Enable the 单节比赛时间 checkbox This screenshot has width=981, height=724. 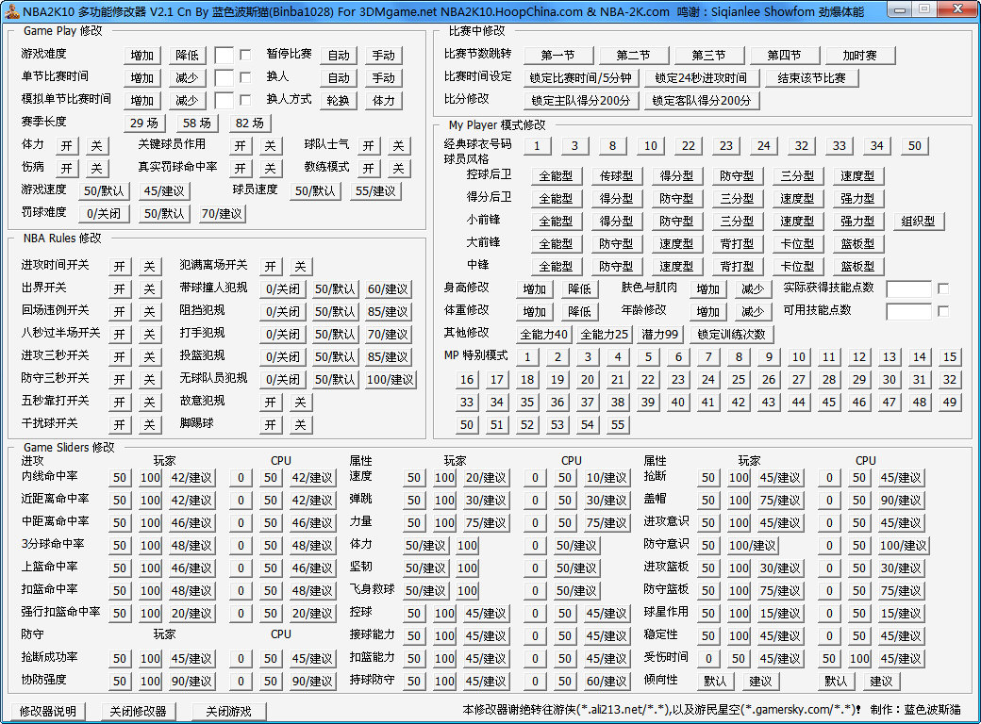pyautogui.click(x=246, y=77)
